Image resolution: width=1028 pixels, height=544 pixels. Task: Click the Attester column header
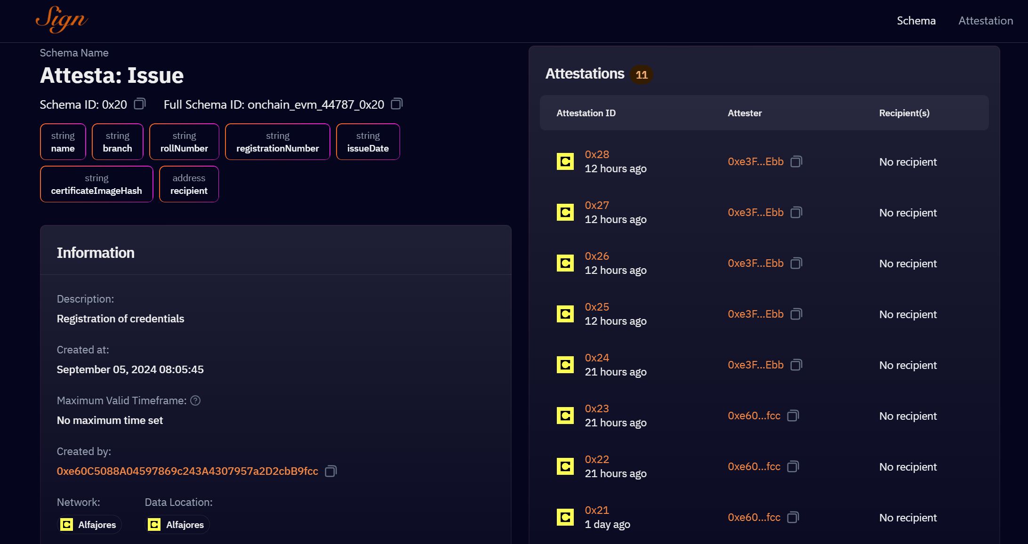pos(745,113)
